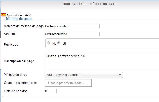This screenshot has height=102, width=159.
Task: Click the Lista de pedidos label
Action: tap(16, 91)
